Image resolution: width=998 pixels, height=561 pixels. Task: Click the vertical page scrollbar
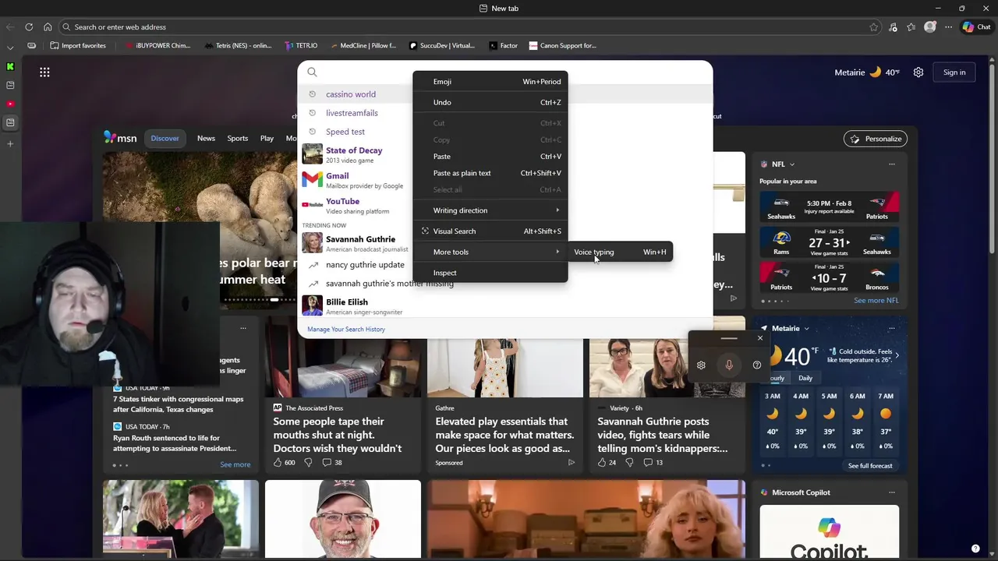pos(993,304)
